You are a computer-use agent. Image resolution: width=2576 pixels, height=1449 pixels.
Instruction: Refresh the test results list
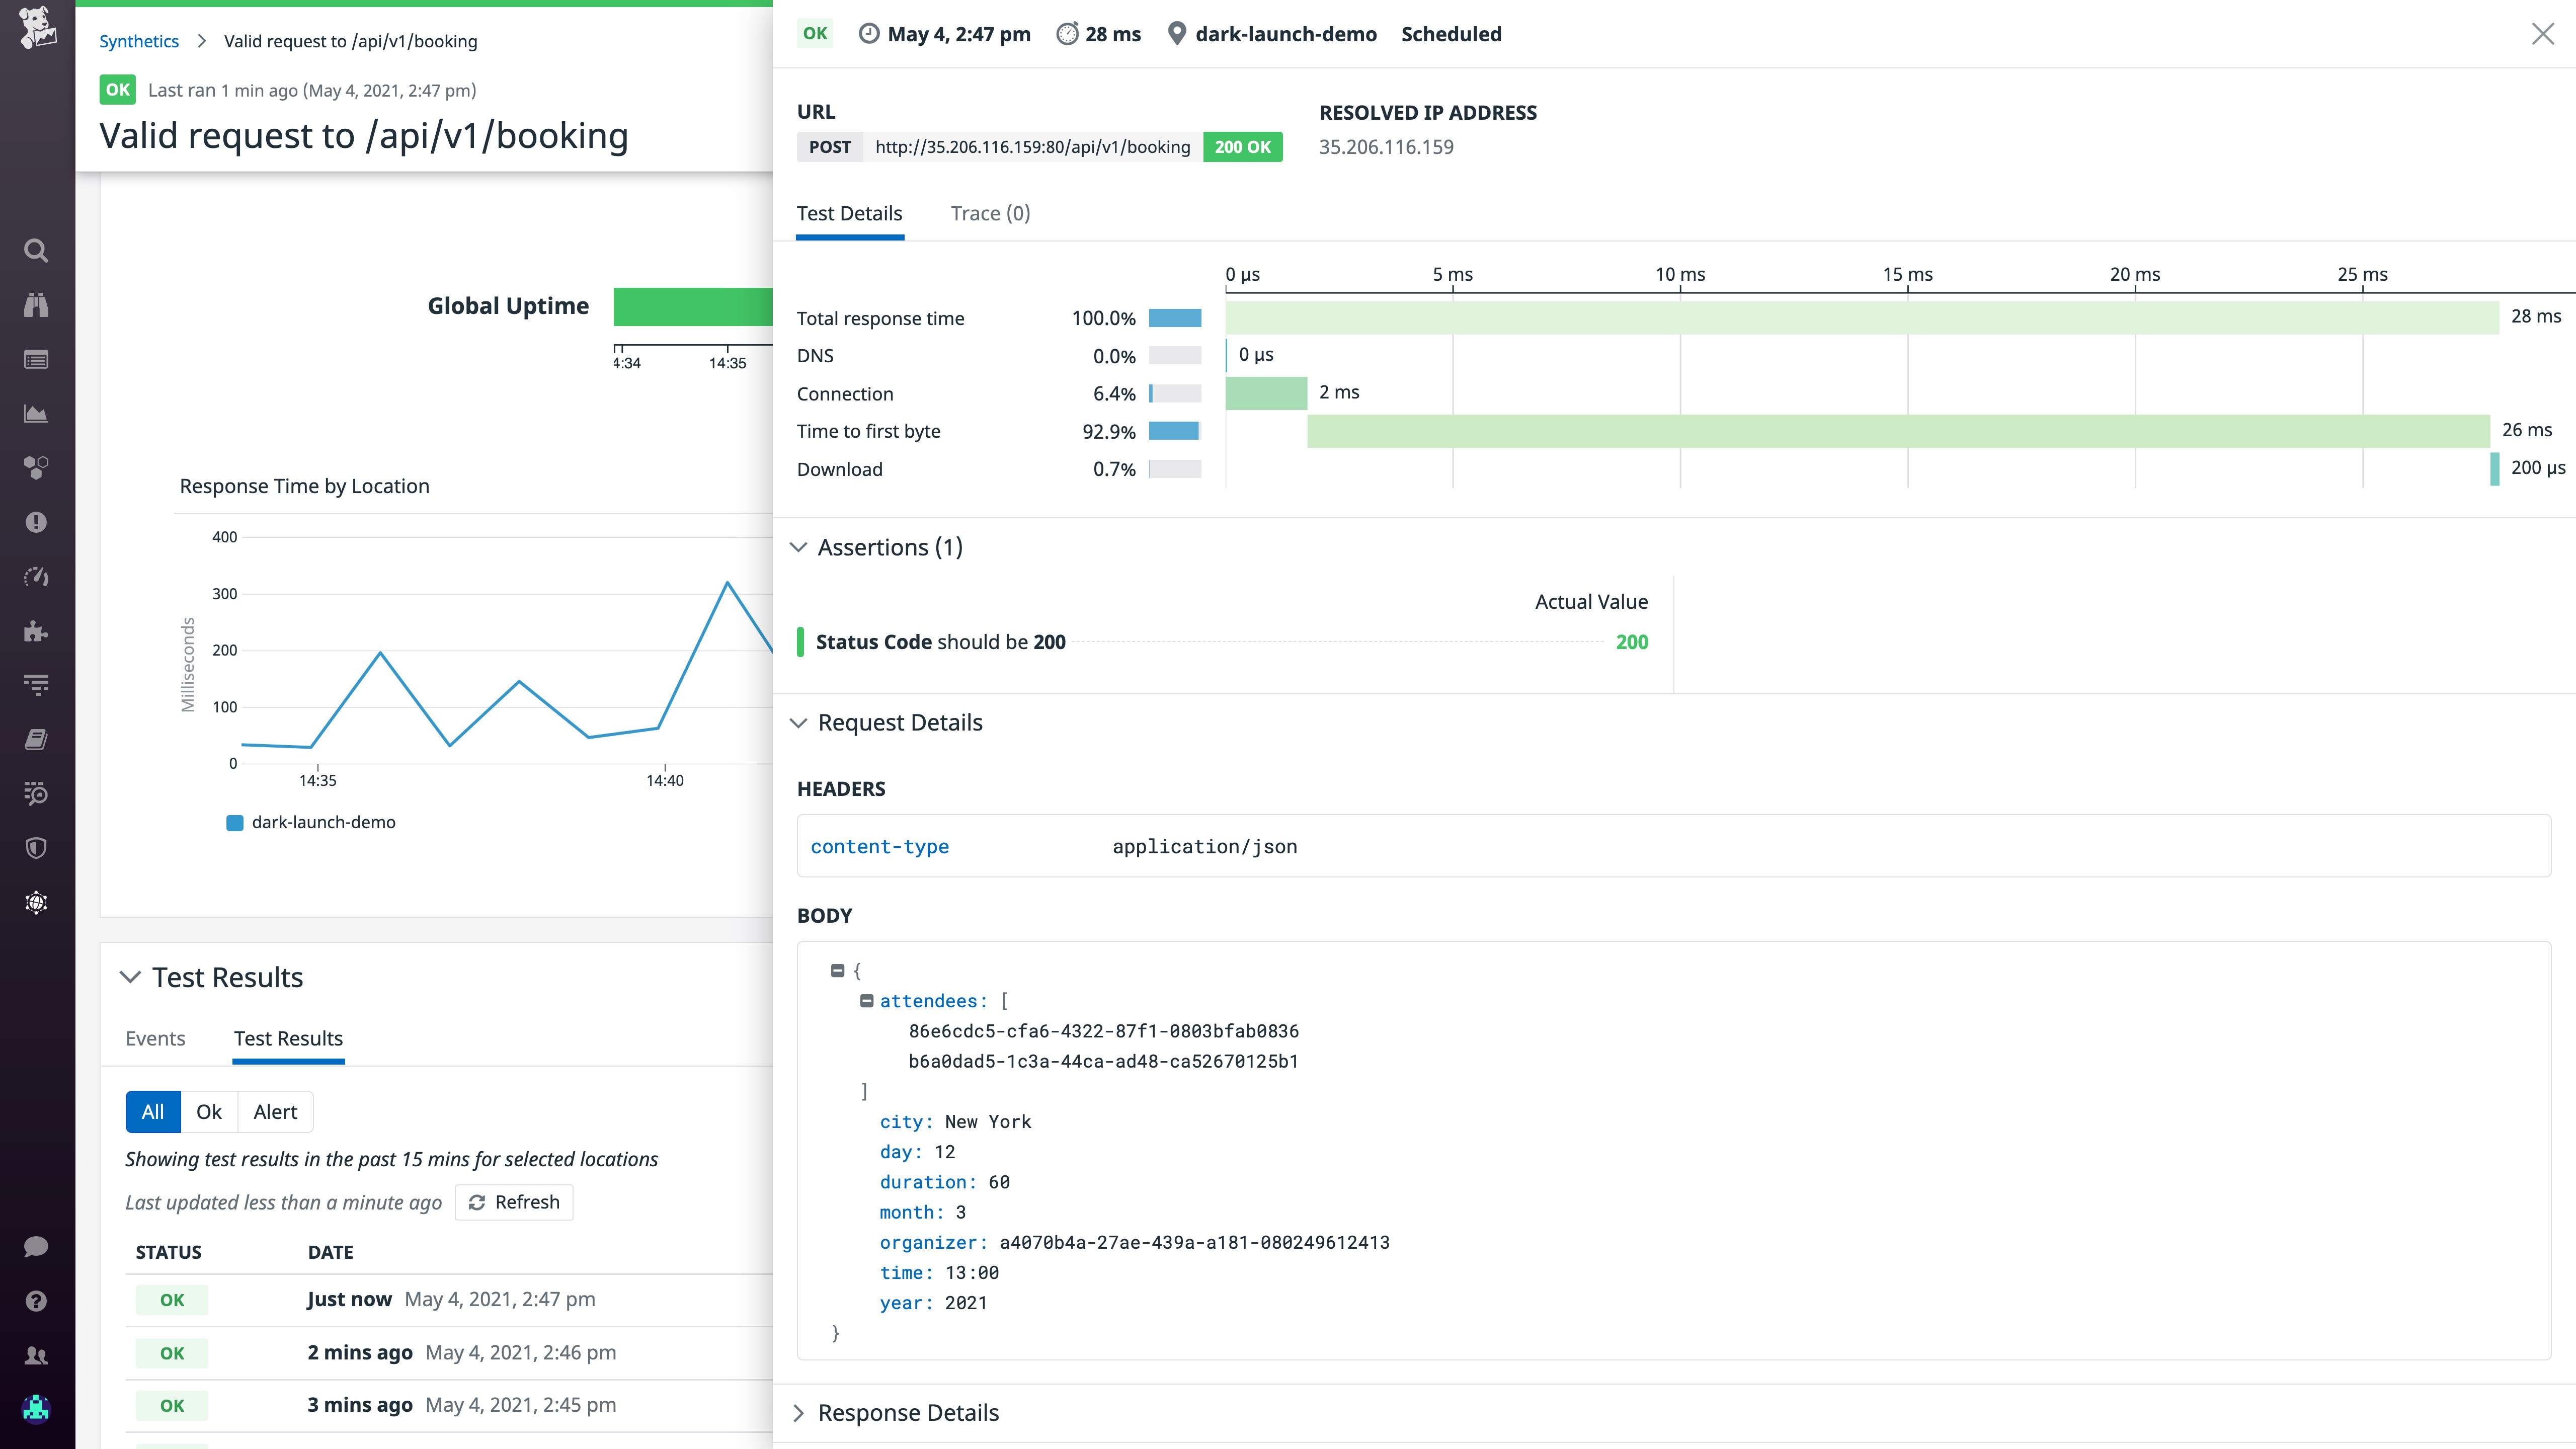[x=514, y=1202]
